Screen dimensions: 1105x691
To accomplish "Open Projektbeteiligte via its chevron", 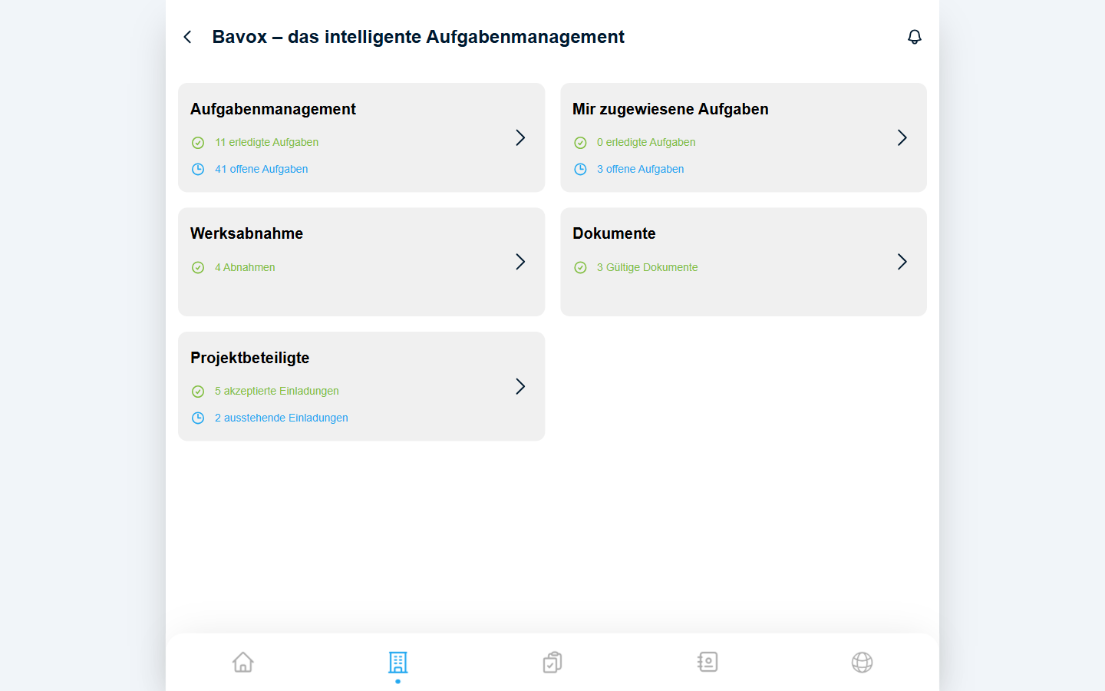I will [x=520, y=386].
